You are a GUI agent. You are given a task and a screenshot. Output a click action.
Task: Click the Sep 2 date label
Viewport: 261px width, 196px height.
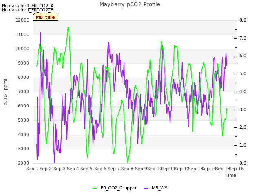[46, 169]
